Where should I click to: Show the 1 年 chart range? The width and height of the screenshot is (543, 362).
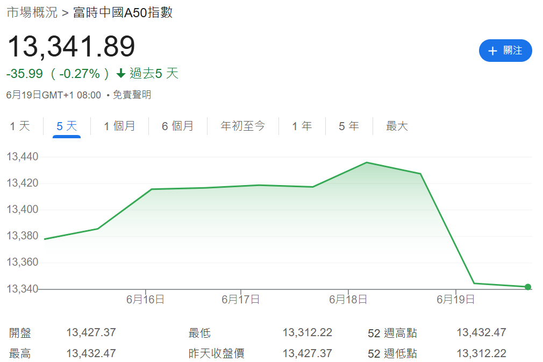302,126
